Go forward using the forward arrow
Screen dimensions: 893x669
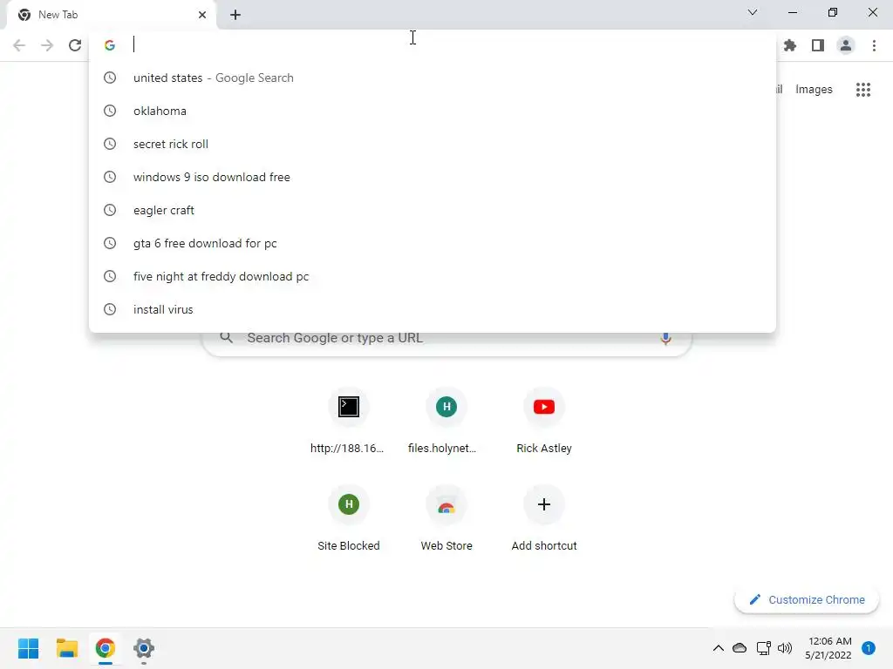[47, 45]
